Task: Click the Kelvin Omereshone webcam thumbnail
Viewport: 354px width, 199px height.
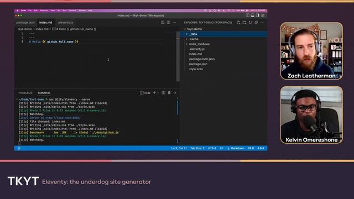Action: click(x=311, y=115)
